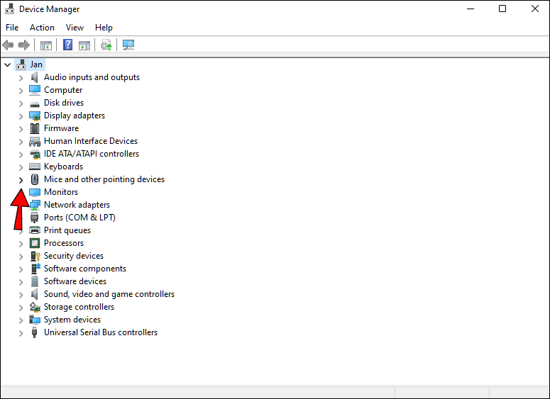Click the Keyboards keyboard icon
The image size is (550, 399).
34,167
